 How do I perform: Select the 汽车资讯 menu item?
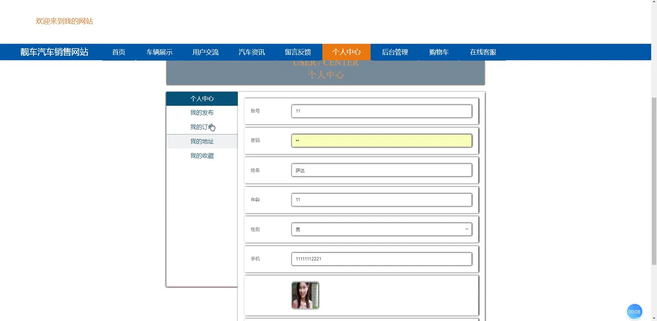(252, 52)
